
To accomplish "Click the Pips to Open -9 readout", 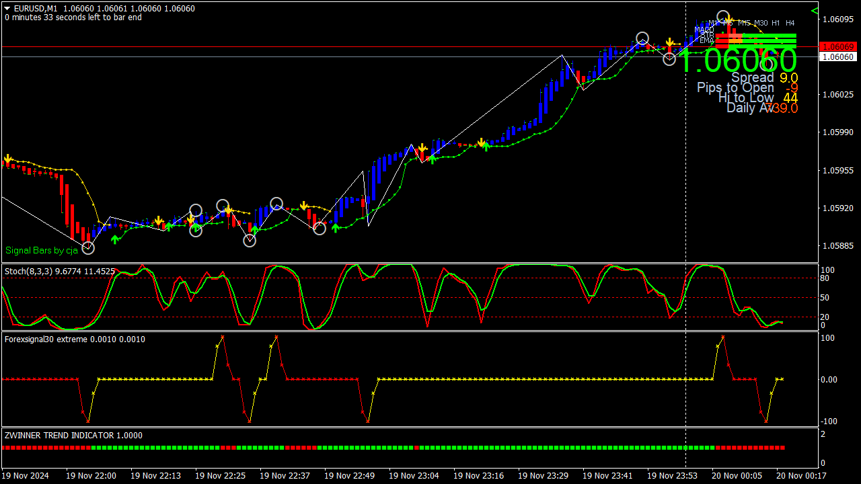I will (747, 87).
